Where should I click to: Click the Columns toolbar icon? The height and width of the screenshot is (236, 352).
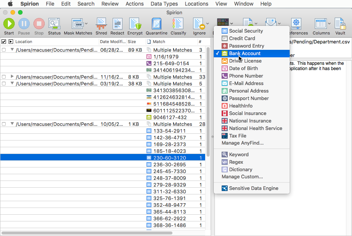320,24
